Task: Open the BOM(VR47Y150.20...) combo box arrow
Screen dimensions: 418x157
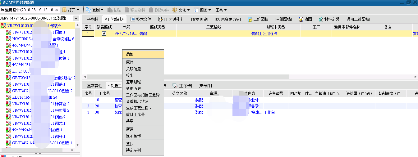Action: pyautogui.click(x=76, y=19)
